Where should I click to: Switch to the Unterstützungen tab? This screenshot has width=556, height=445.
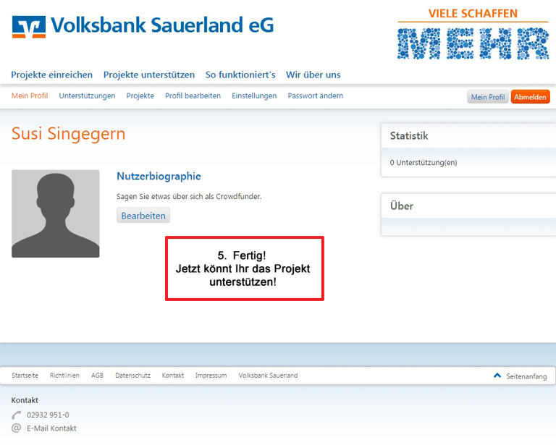point(87,96)
